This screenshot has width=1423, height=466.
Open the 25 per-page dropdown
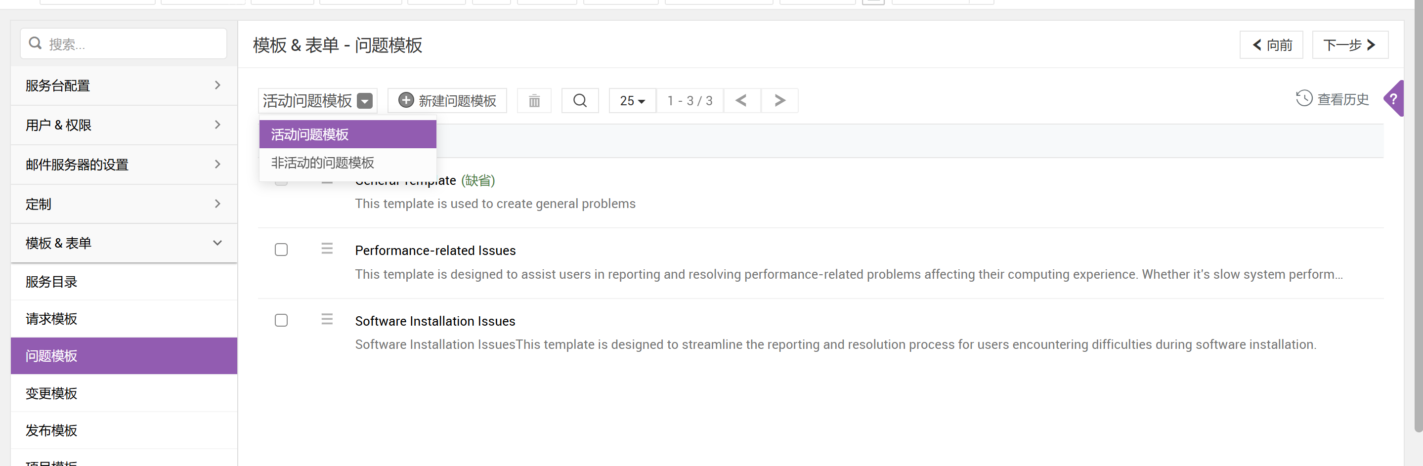(x=632, y=100)
